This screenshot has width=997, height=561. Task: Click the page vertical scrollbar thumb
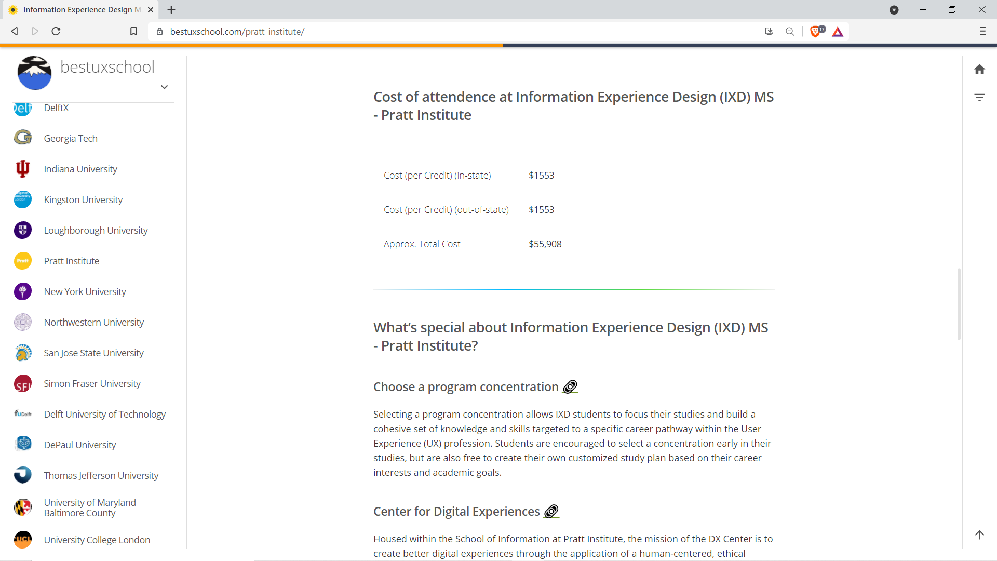point(959,304)
